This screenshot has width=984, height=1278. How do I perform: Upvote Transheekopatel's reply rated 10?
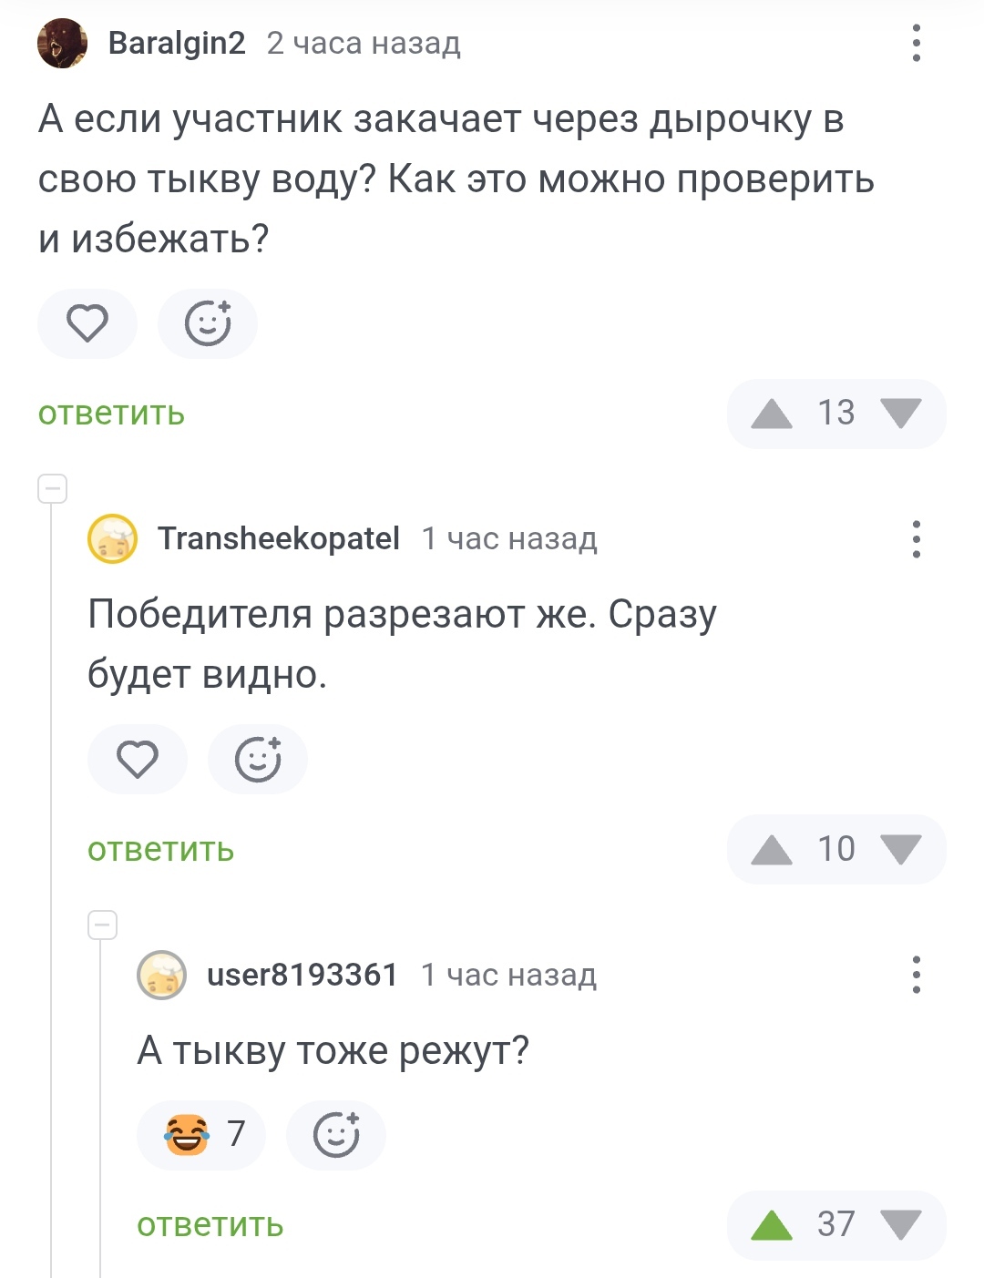[x=772, y=850]
